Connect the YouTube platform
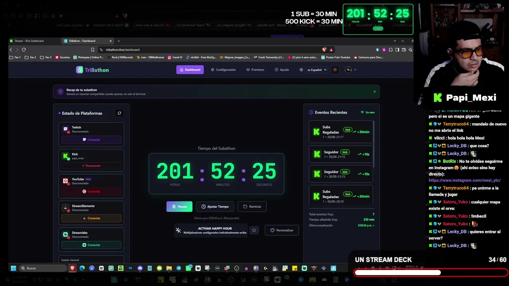Image resolution: width=509 pixels, height=286 pixels. point(91,191)
